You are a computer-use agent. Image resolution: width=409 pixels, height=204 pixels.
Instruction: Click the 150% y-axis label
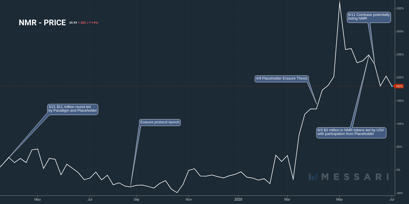(x=400, y=101)
